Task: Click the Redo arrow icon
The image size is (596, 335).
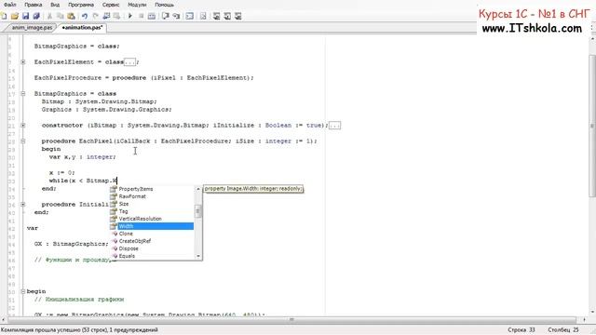Action: [95, 16]
